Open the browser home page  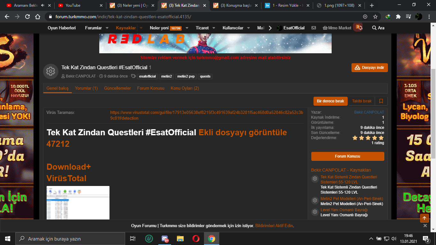coord(38,17)
